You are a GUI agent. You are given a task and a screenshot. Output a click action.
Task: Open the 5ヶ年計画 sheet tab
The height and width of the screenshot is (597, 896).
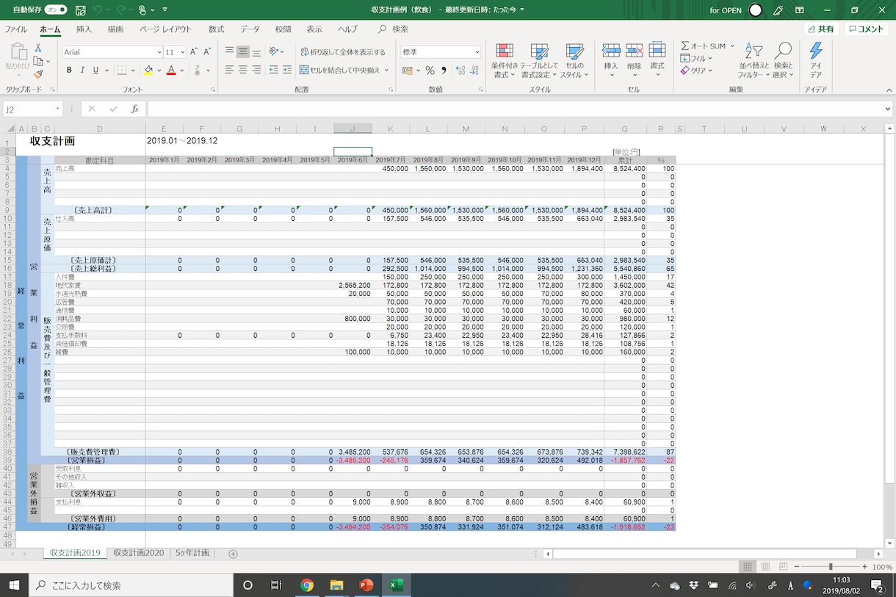pyautogui.click(x=192, y=553)
